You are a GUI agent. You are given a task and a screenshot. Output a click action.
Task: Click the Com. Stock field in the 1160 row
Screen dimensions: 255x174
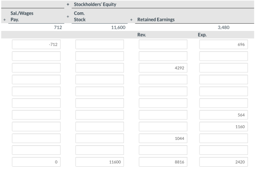pos(100,127)
